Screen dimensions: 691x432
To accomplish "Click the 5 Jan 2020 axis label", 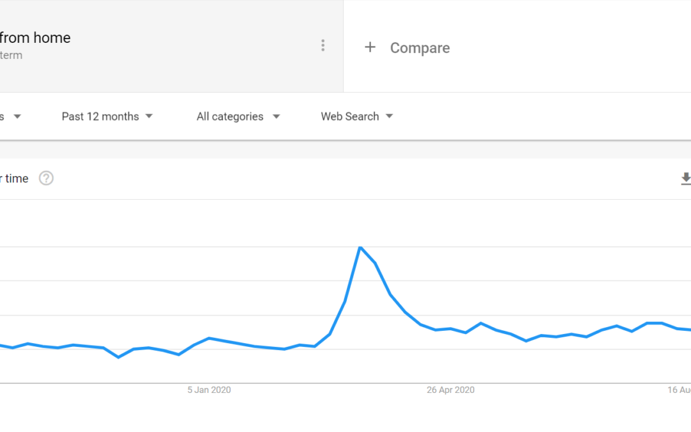I will (x=209, y=390).
